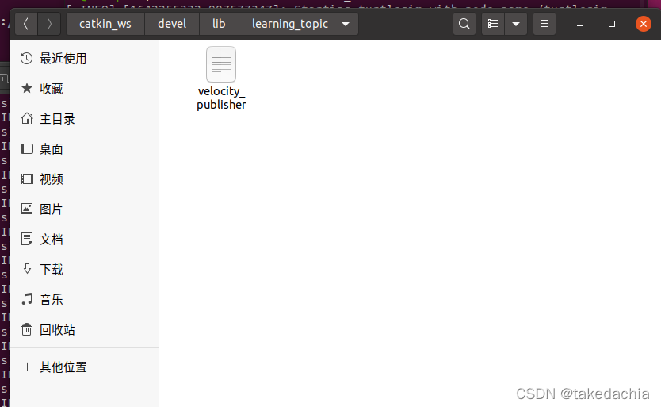This screenshot has height=407, width=661.
Task: Minimize the file manager window
Action: (x=580, y=24)
